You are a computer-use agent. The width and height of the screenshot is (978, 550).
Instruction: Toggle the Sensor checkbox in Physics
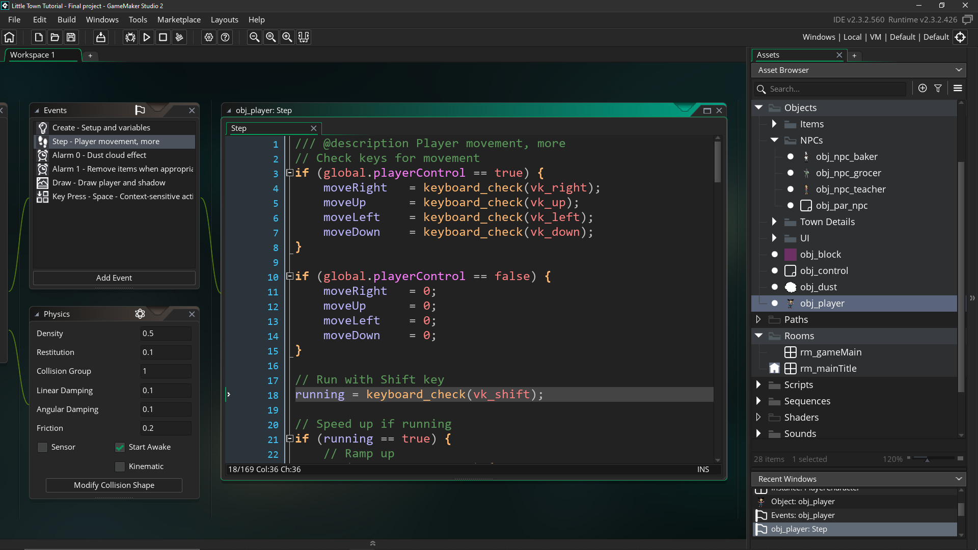(42, 447)
